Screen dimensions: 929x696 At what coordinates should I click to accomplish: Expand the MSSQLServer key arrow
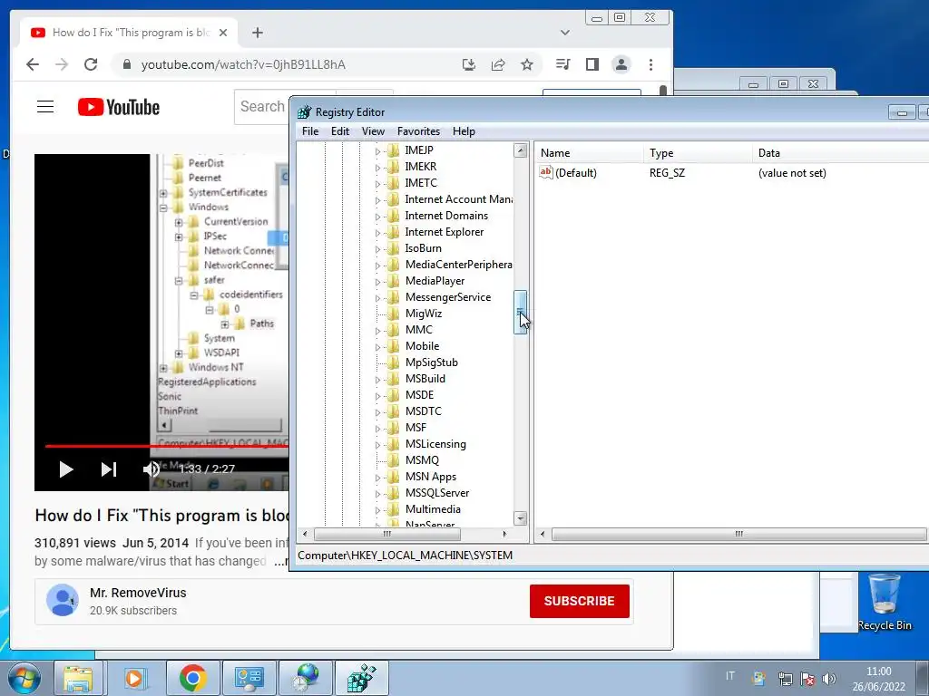(377, 494)
